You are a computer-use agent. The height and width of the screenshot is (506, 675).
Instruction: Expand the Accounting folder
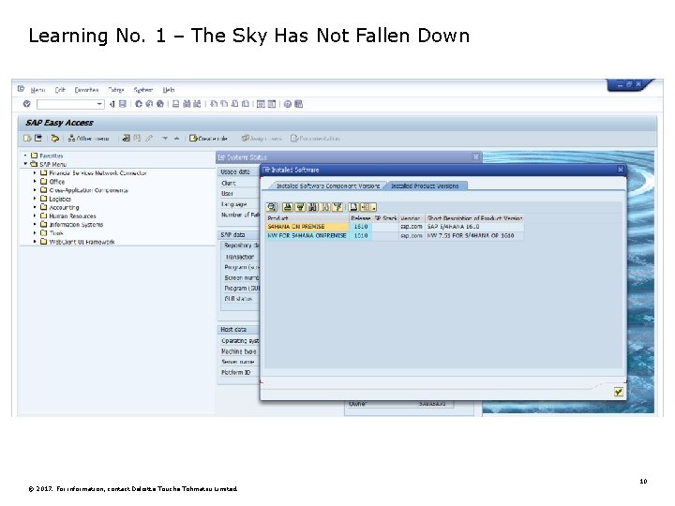35,207
